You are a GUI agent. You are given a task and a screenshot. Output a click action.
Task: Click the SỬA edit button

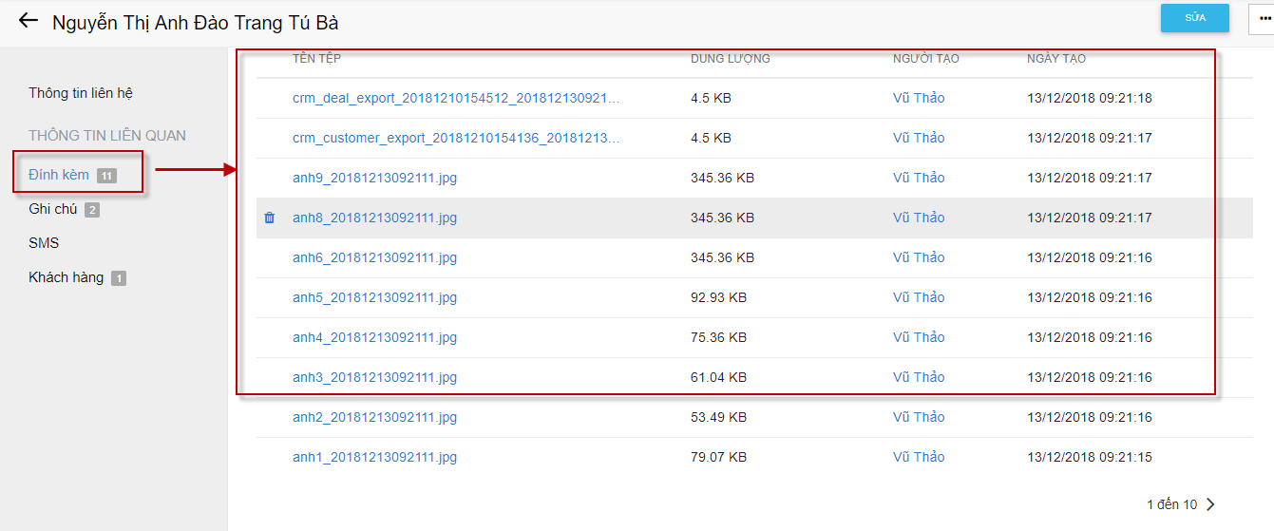1194,18
